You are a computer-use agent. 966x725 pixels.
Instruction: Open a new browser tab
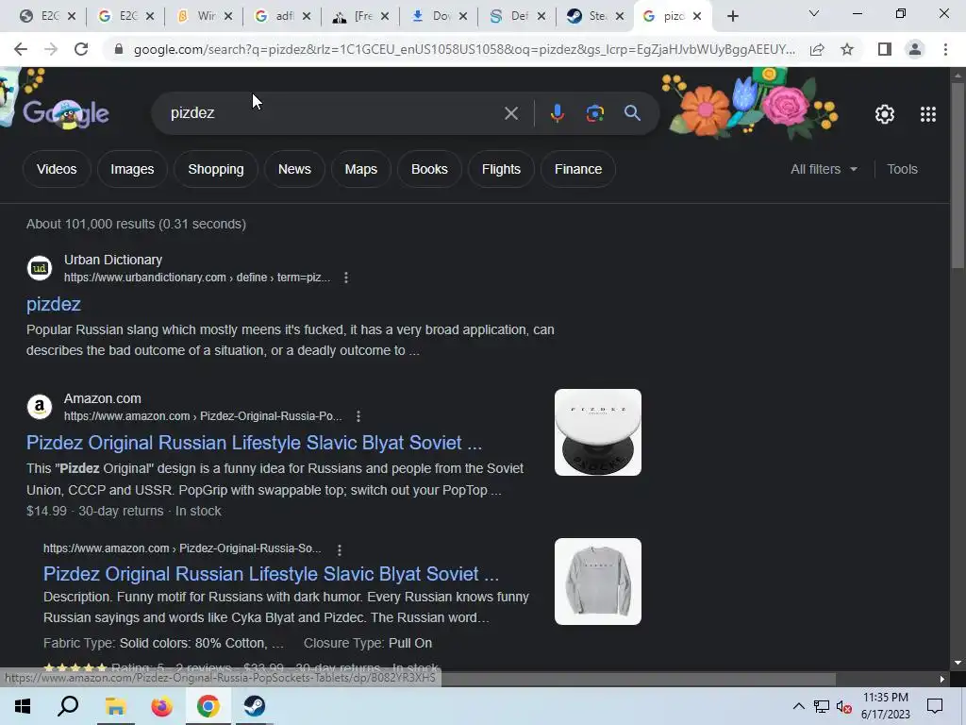click(732, 16)
